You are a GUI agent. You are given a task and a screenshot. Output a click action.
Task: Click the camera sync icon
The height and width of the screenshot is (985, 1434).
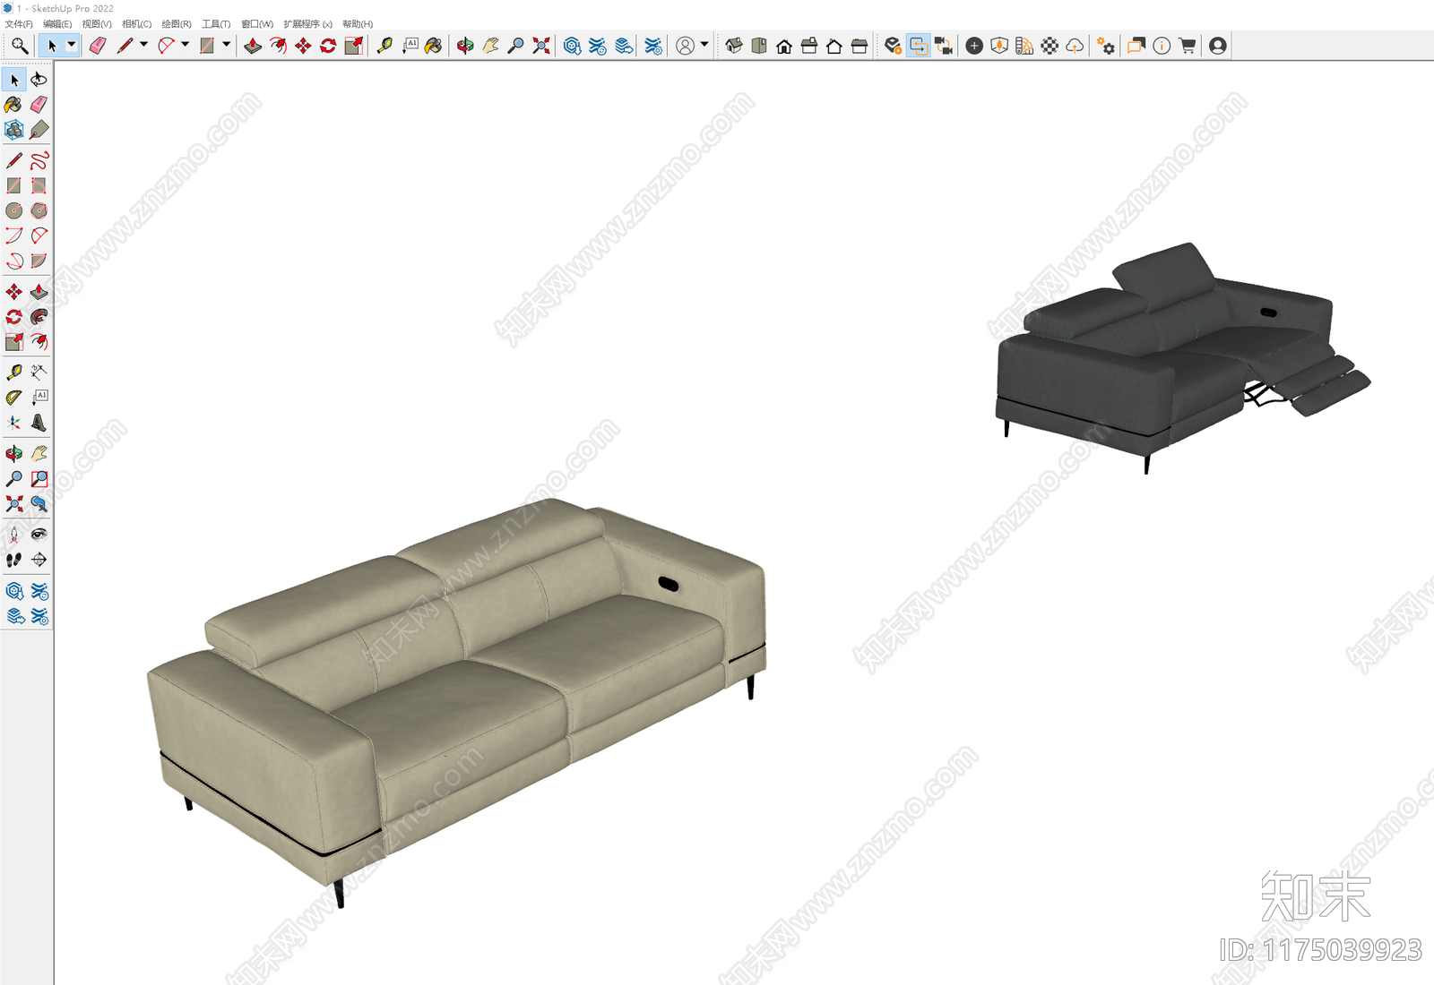pyautogui.click(x=944, y=46)
